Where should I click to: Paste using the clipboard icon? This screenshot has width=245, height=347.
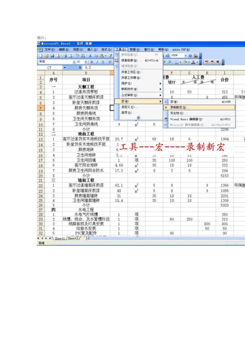point(101,56)
